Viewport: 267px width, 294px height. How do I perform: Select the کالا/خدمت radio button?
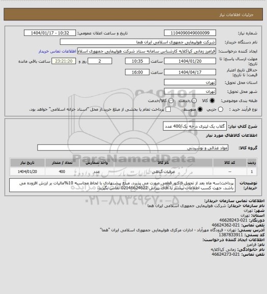click(171, 101)
